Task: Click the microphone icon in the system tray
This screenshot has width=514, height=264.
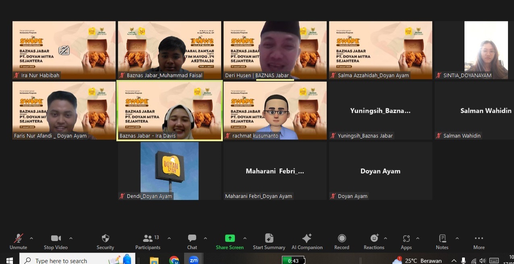Action: pos(464,261)
